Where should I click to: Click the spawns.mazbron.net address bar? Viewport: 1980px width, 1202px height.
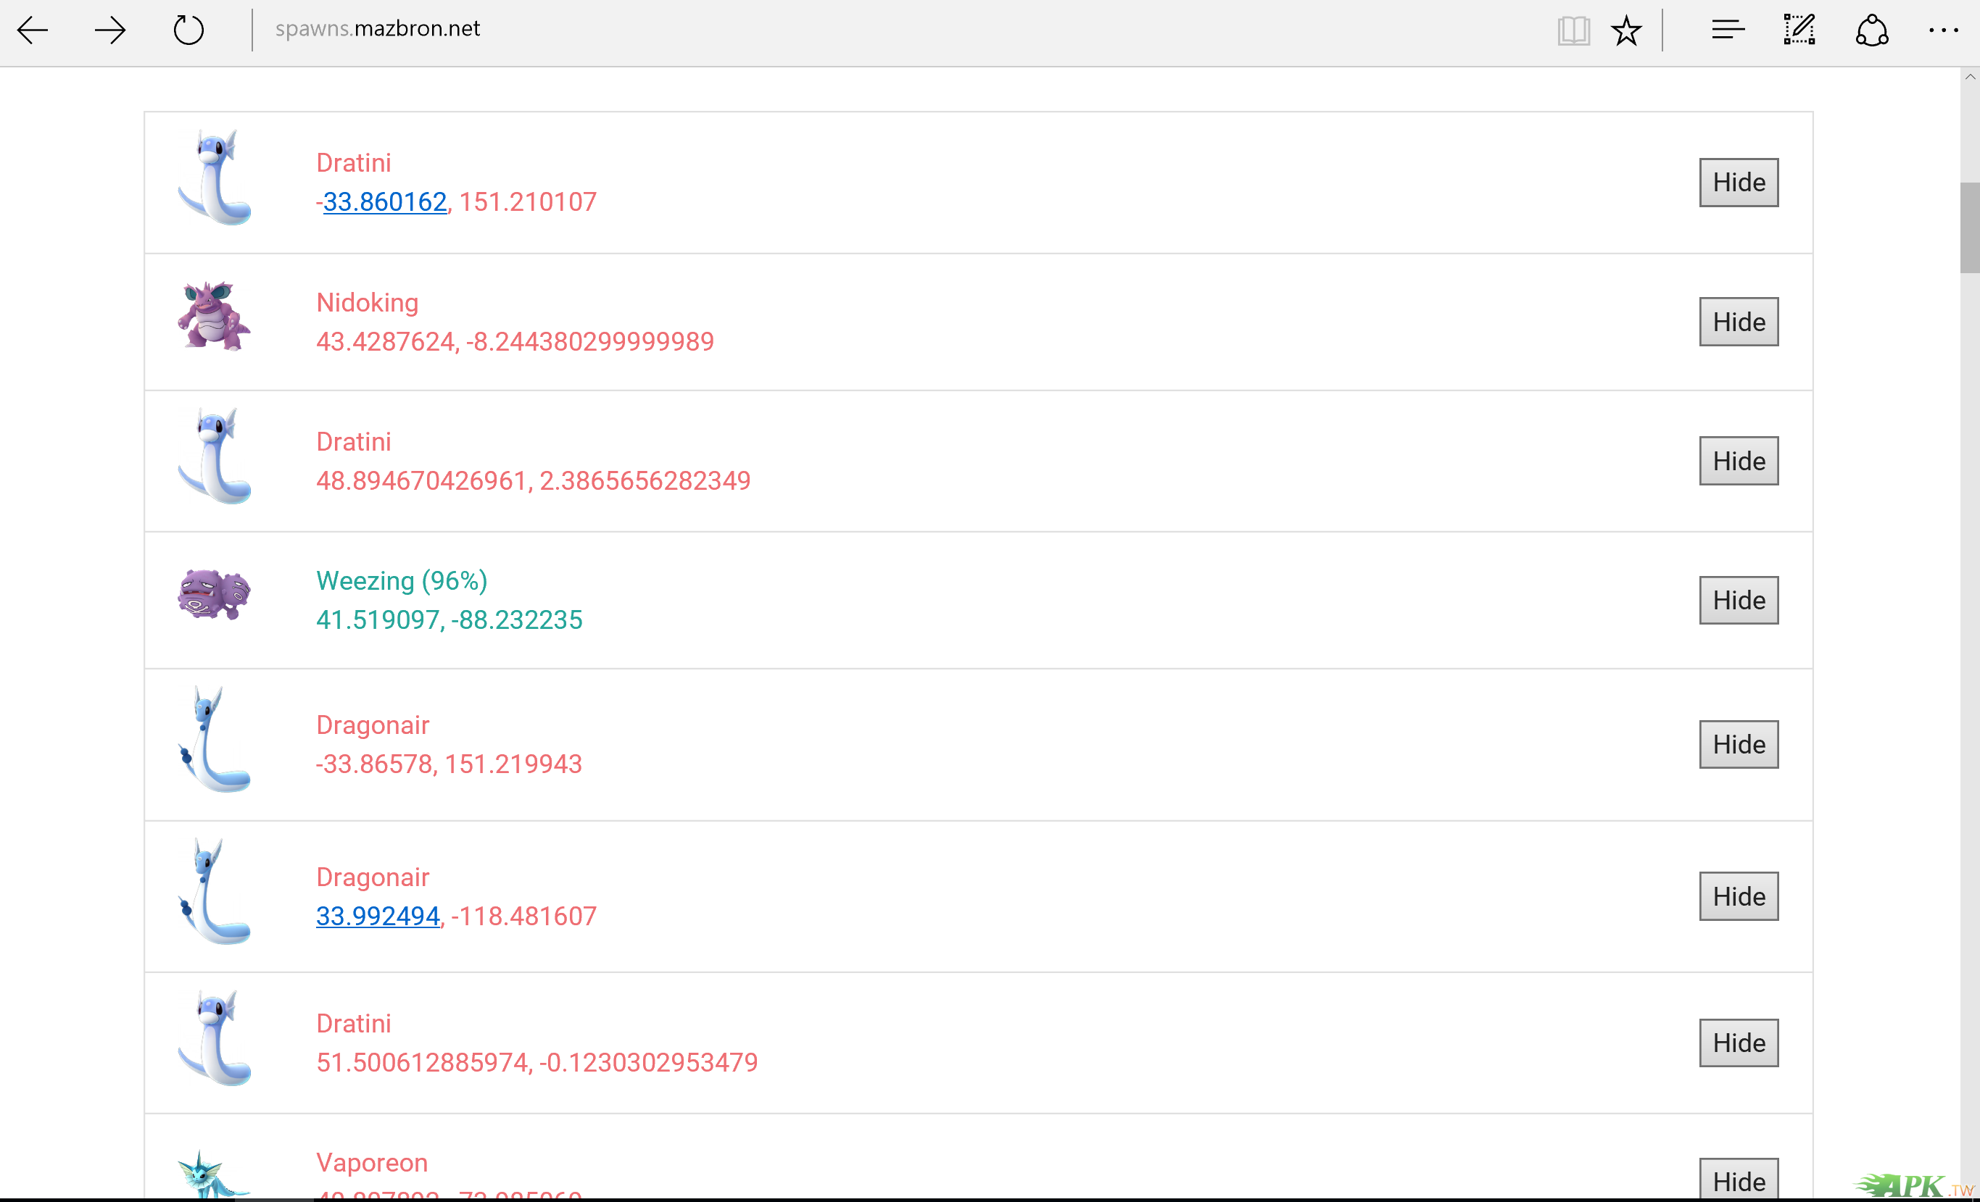coord(378,29)
